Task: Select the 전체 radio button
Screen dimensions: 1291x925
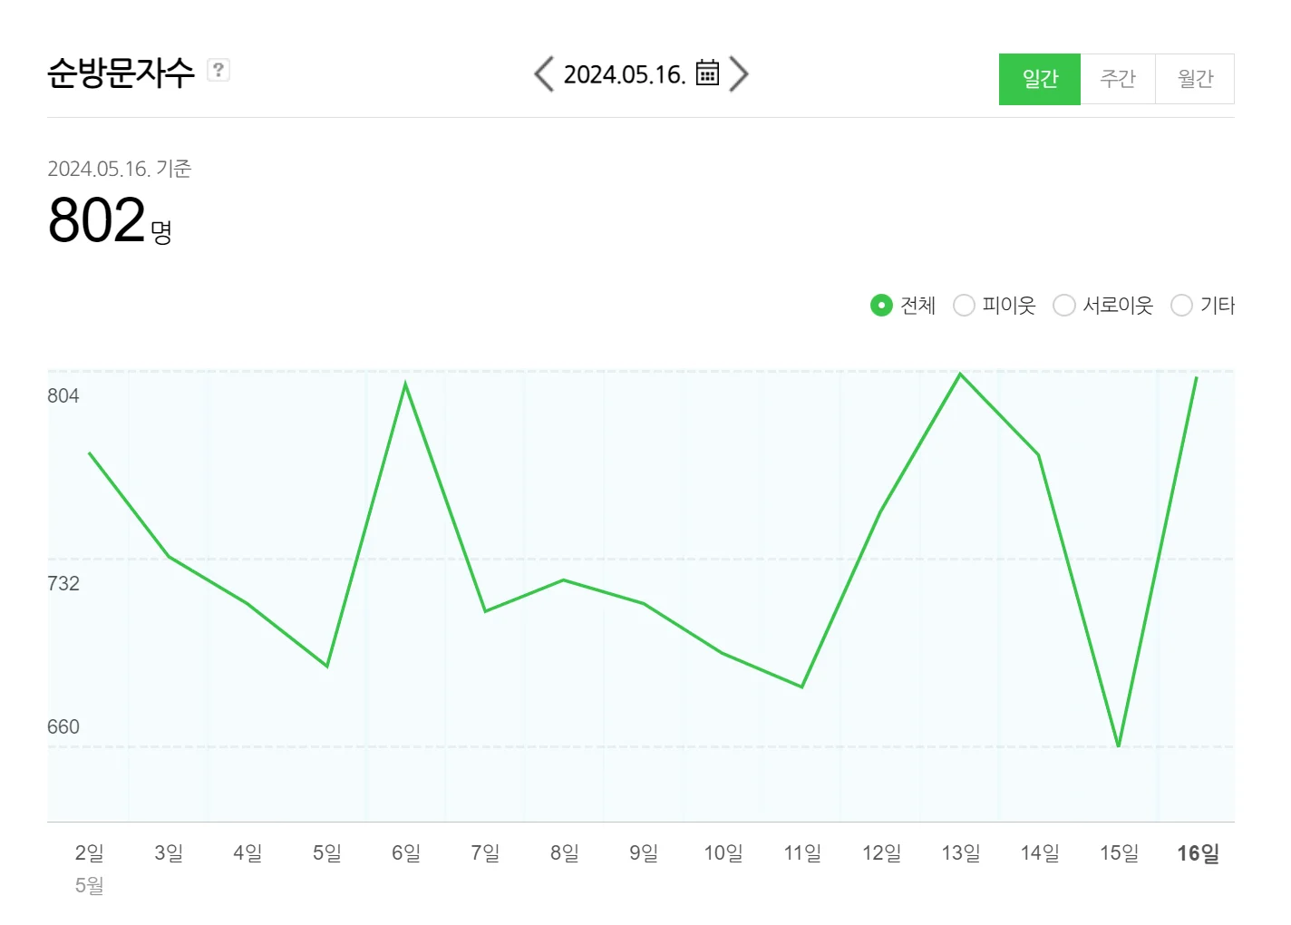Action: pyautogui.click(x=881, y=306)
